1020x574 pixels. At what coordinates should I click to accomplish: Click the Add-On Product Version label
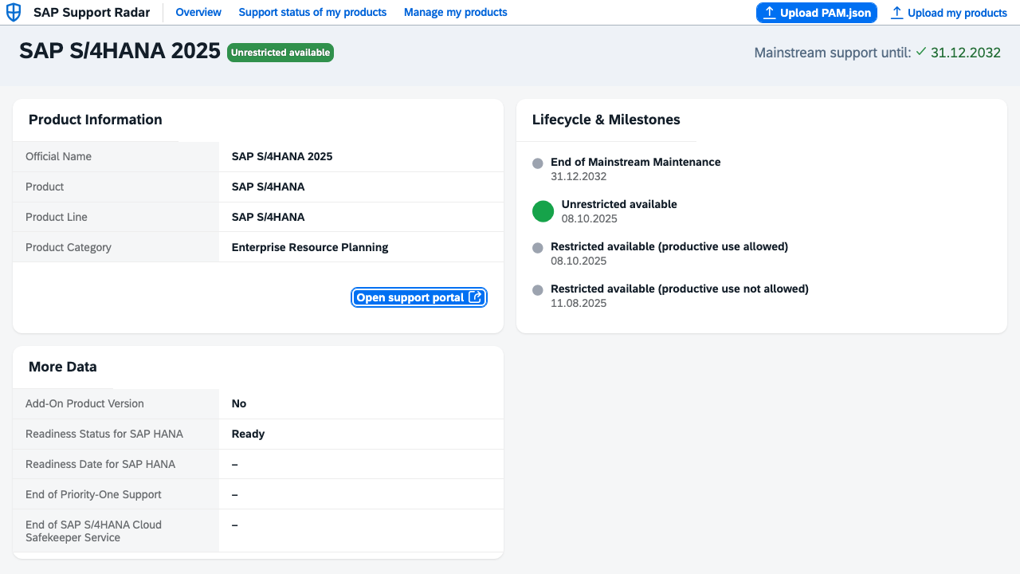click(84, 403)
